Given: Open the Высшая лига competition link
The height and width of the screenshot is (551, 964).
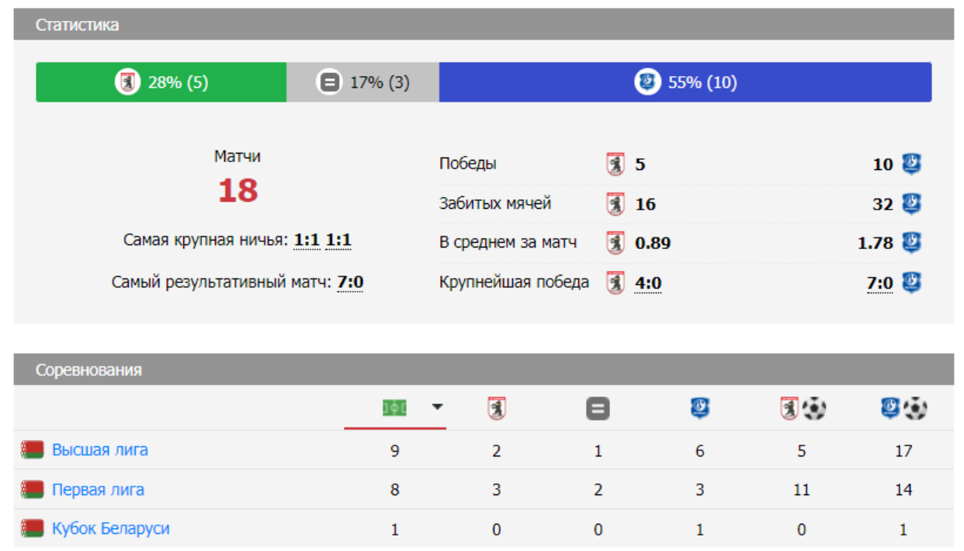Looking at the screenshot, I should [99, 450].
